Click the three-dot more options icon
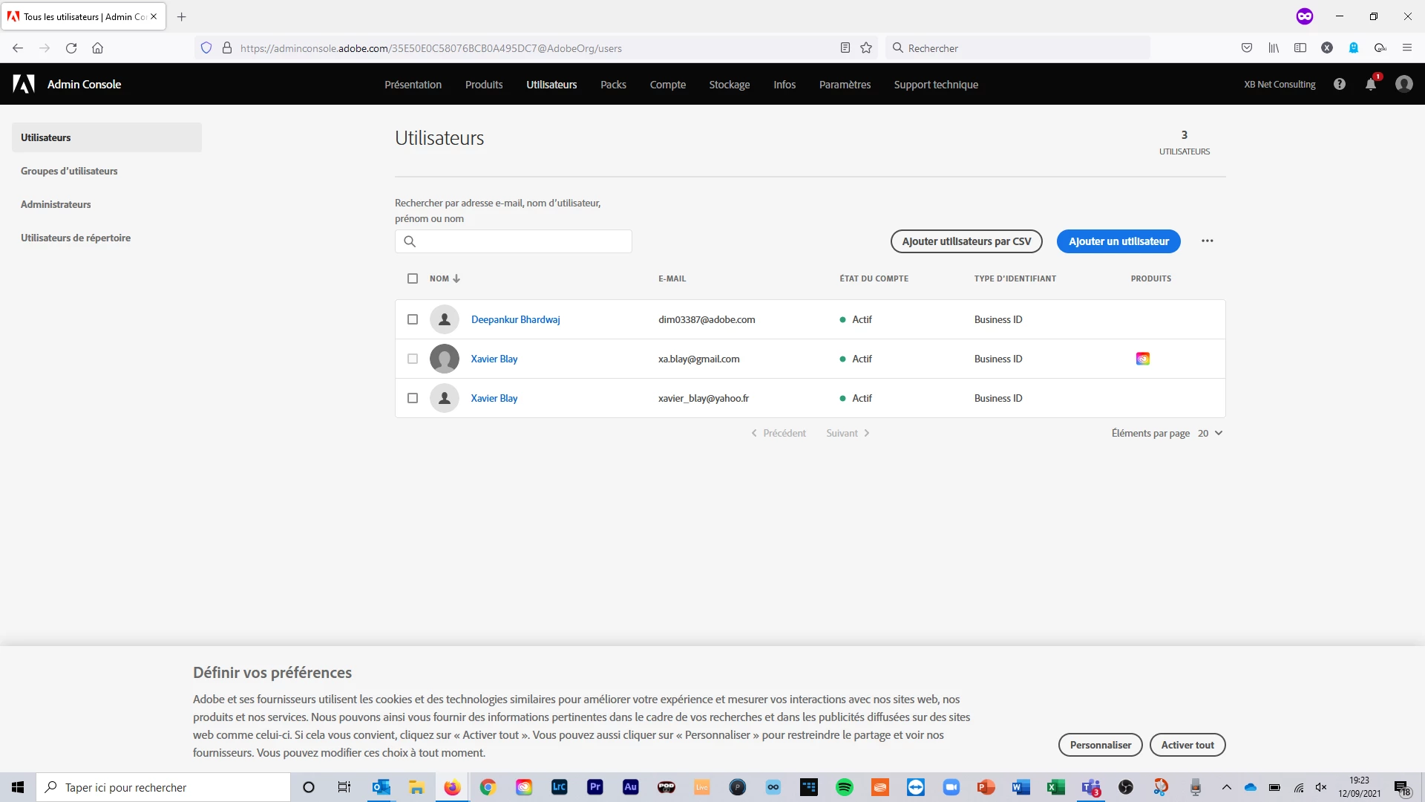This screenshot has width=1425, height=802. click(x=1207, y=241)
